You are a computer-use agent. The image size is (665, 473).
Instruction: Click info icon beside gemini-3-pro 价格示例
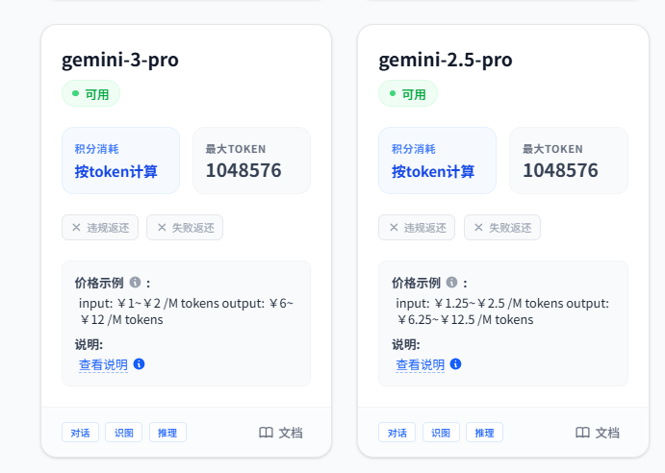pos(135,283)
